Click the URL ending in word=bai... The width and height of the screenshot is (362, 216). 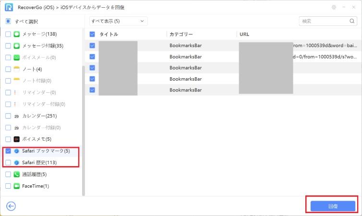(x=325, y=46)
